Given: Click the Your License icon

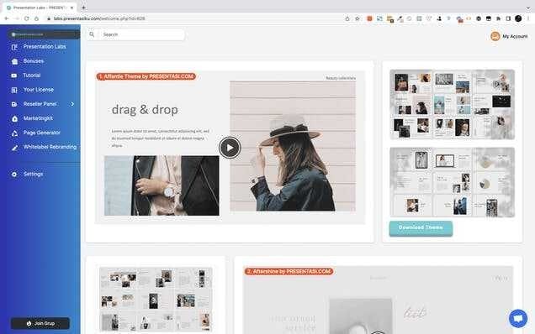Looking at the screenshot, I should click(x=14, y=90).
